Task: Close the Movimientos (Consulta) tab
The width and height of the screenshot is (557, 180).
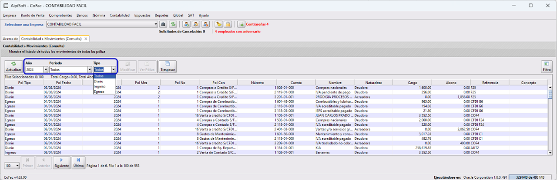Action: pos(86,39)
